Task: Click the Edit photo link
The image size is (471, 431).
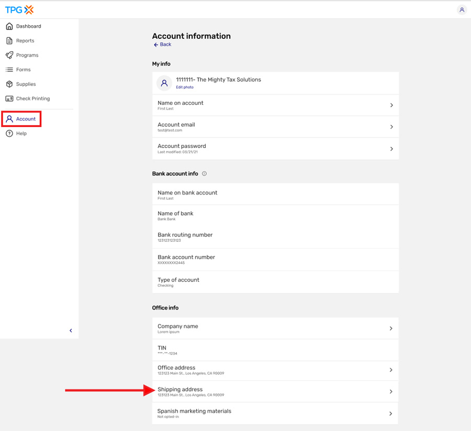Action: click(x=185, y=87)
